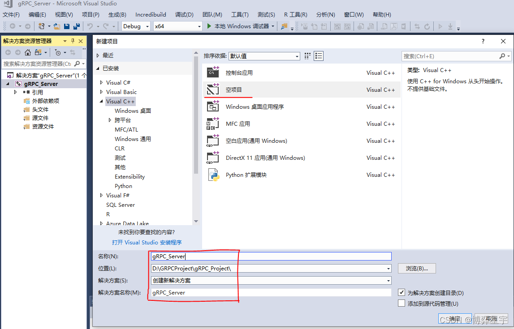Open the Incredibuild menu

click(151, 15)
